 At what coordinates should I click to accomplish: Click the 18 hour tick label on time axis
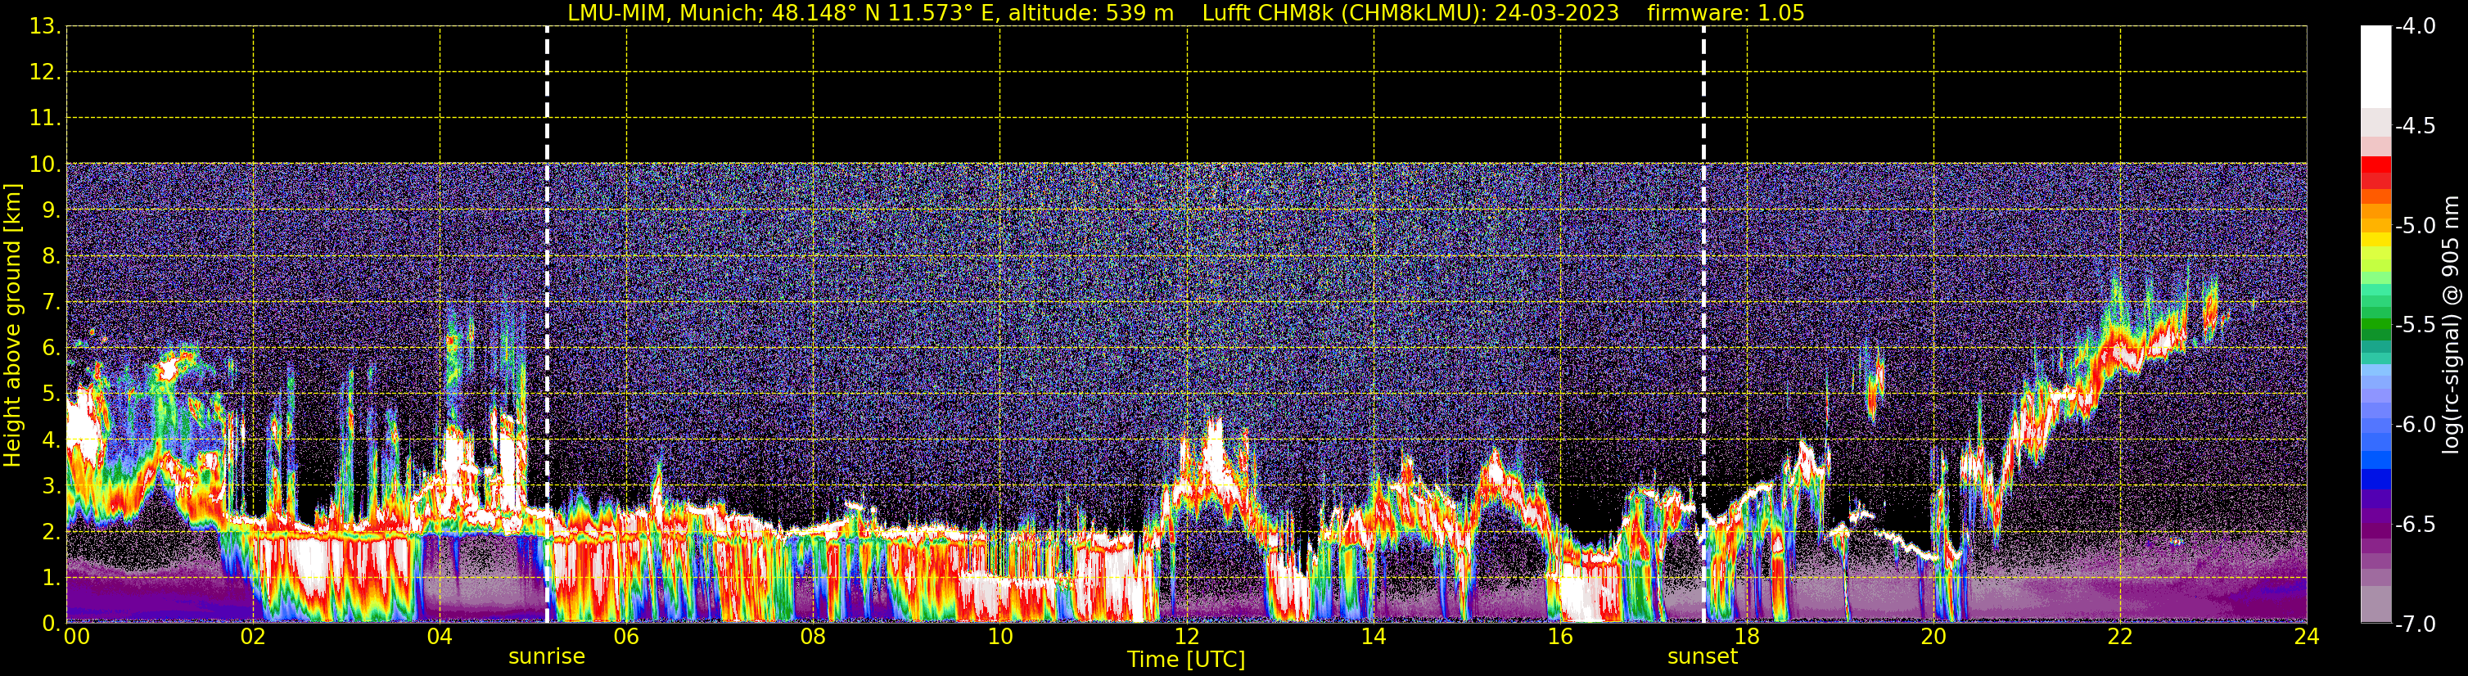1747,638
